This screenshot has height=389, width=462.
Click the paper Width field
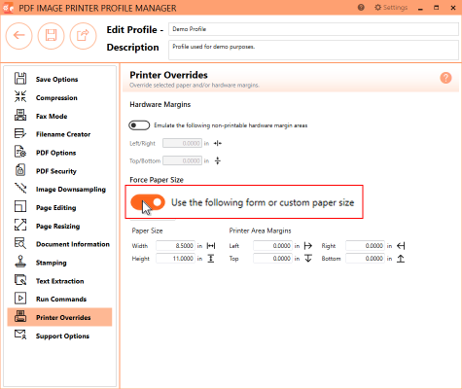pos(175,246)
